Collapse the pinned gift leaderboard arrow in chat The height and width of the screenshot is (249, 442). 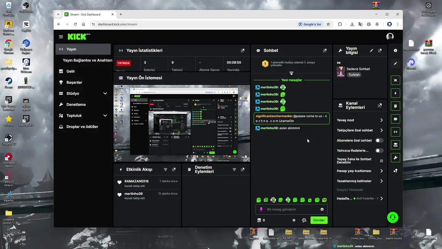tap(291, 73)
